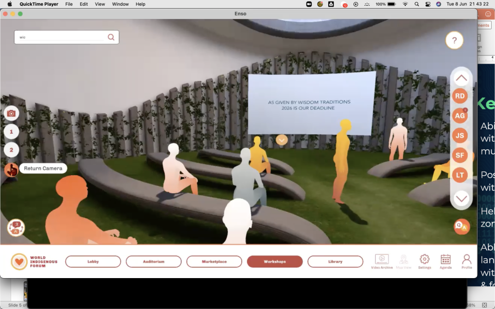This screenshot has height=309, width=495.
Task: Click the camera snapshot icon
Action: pos(12,113)
